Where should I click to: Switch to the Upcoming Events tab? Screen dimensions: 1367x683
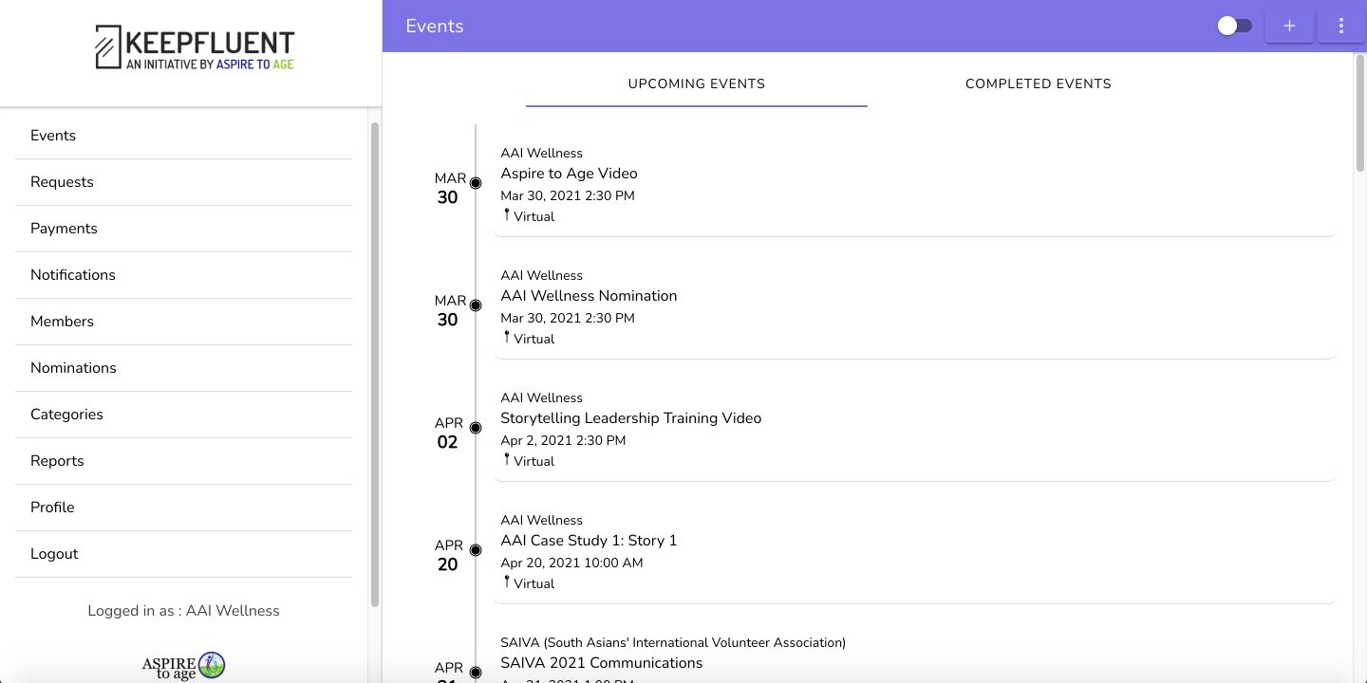697,84
